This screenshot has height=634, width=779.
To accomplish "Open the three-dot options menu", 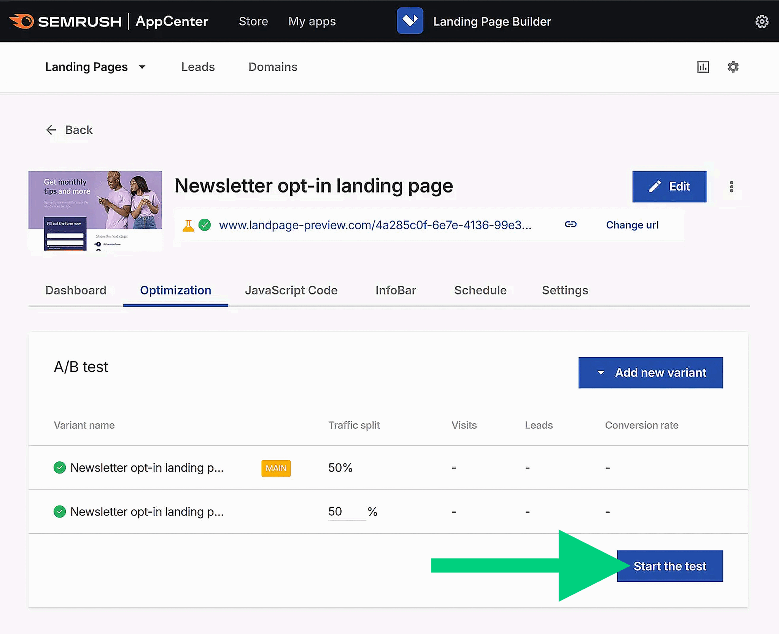I will pyautogui.click(x=731, y=186).
